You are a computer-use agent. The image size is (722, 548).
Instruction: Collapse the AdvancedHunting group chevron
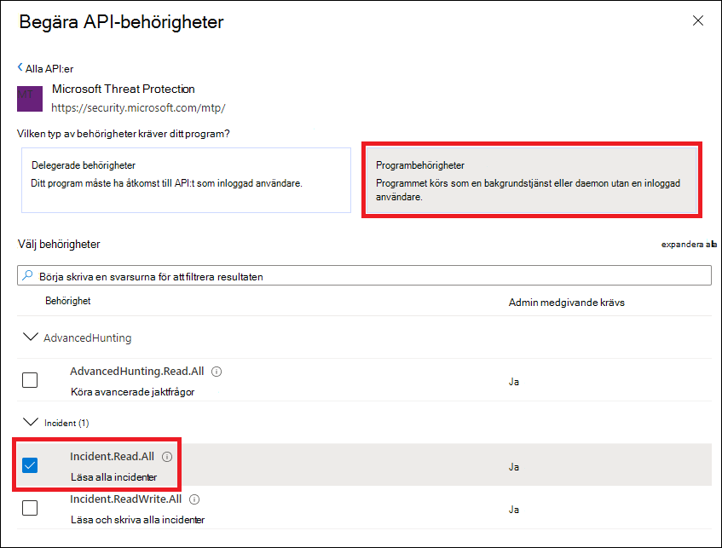31,337
